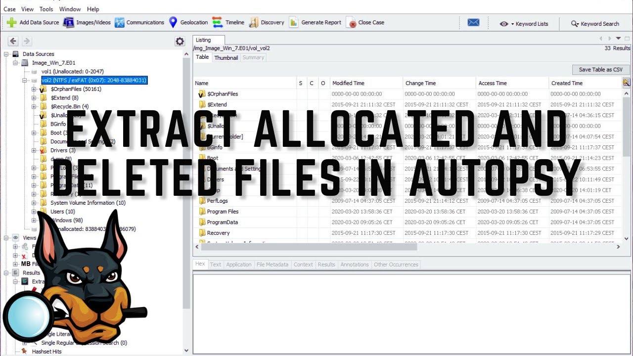Open the Hex viewer tab

tap(200, 264)
